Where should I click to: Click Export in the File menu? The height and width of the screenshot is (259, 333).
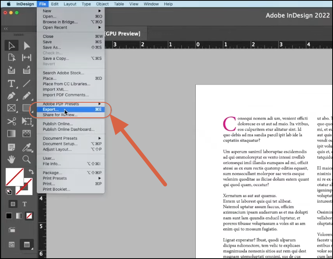(x=50, y=109)
